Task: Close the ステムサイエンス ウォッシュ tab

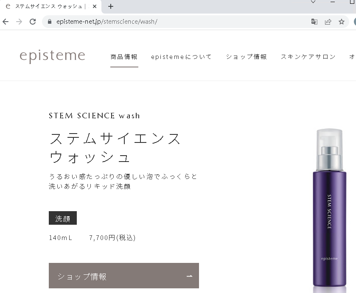Action: click(x=95, y=6)
